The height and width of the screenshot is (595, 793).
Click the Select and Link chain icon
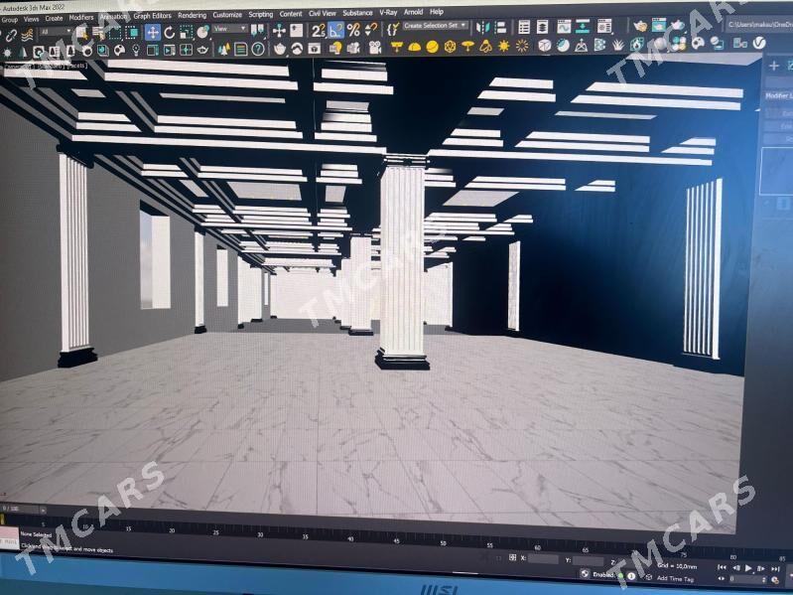[11, 35]
